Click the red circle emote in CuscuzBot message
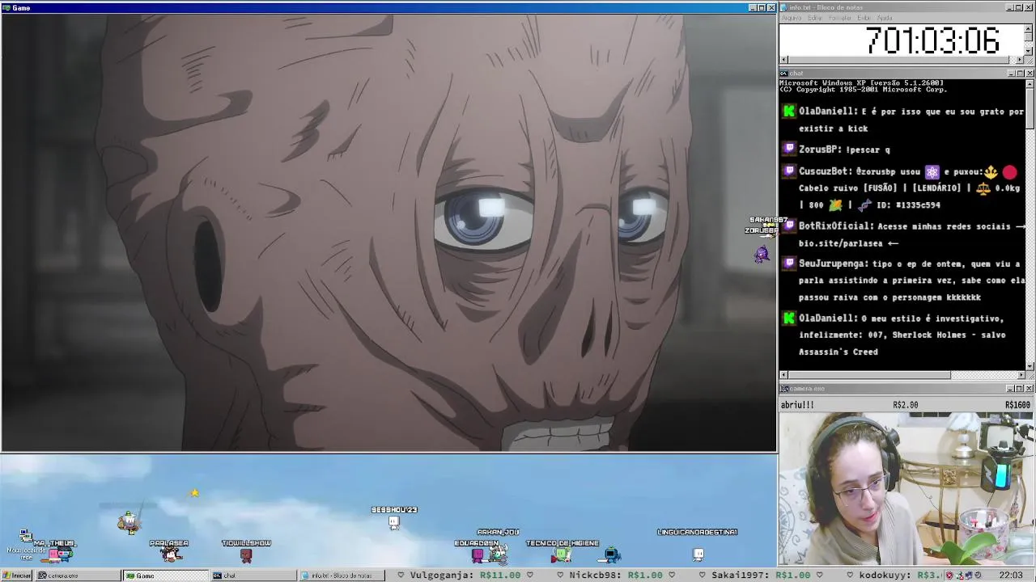Screen dimensions: 1036x582 pyautogui.click(x=1009, y=172)
